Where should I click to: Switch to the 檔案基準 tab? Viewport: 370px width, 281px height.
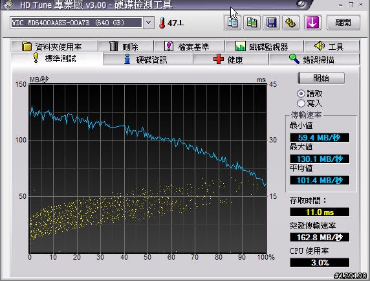click(189, 46)
